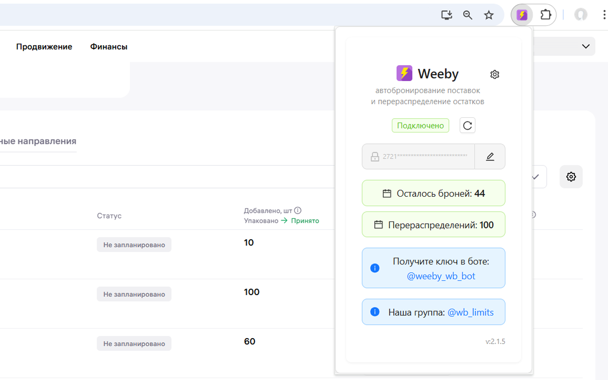The height and width of the screenshot is (380, 608).
Task: Expand the dropdown chevron at top right
Action: [587, 47]
